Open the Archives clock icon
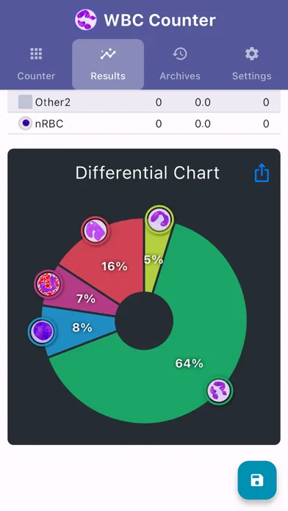 pyautogui.click(x=180, y=54)
